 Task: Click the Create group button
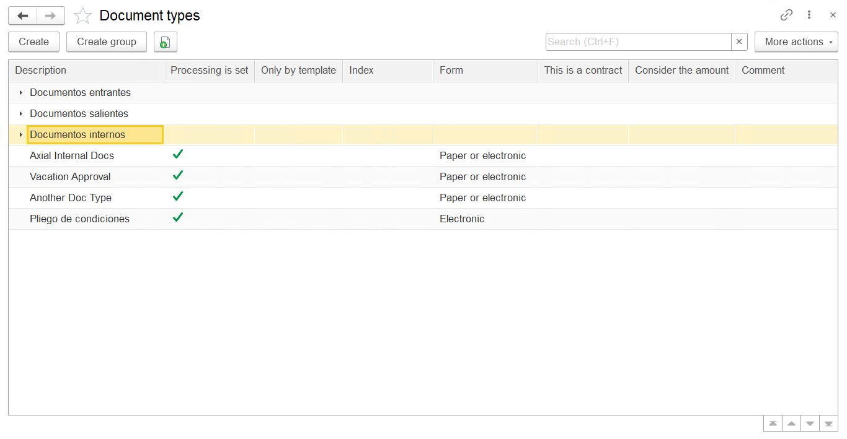coord(107,42)
